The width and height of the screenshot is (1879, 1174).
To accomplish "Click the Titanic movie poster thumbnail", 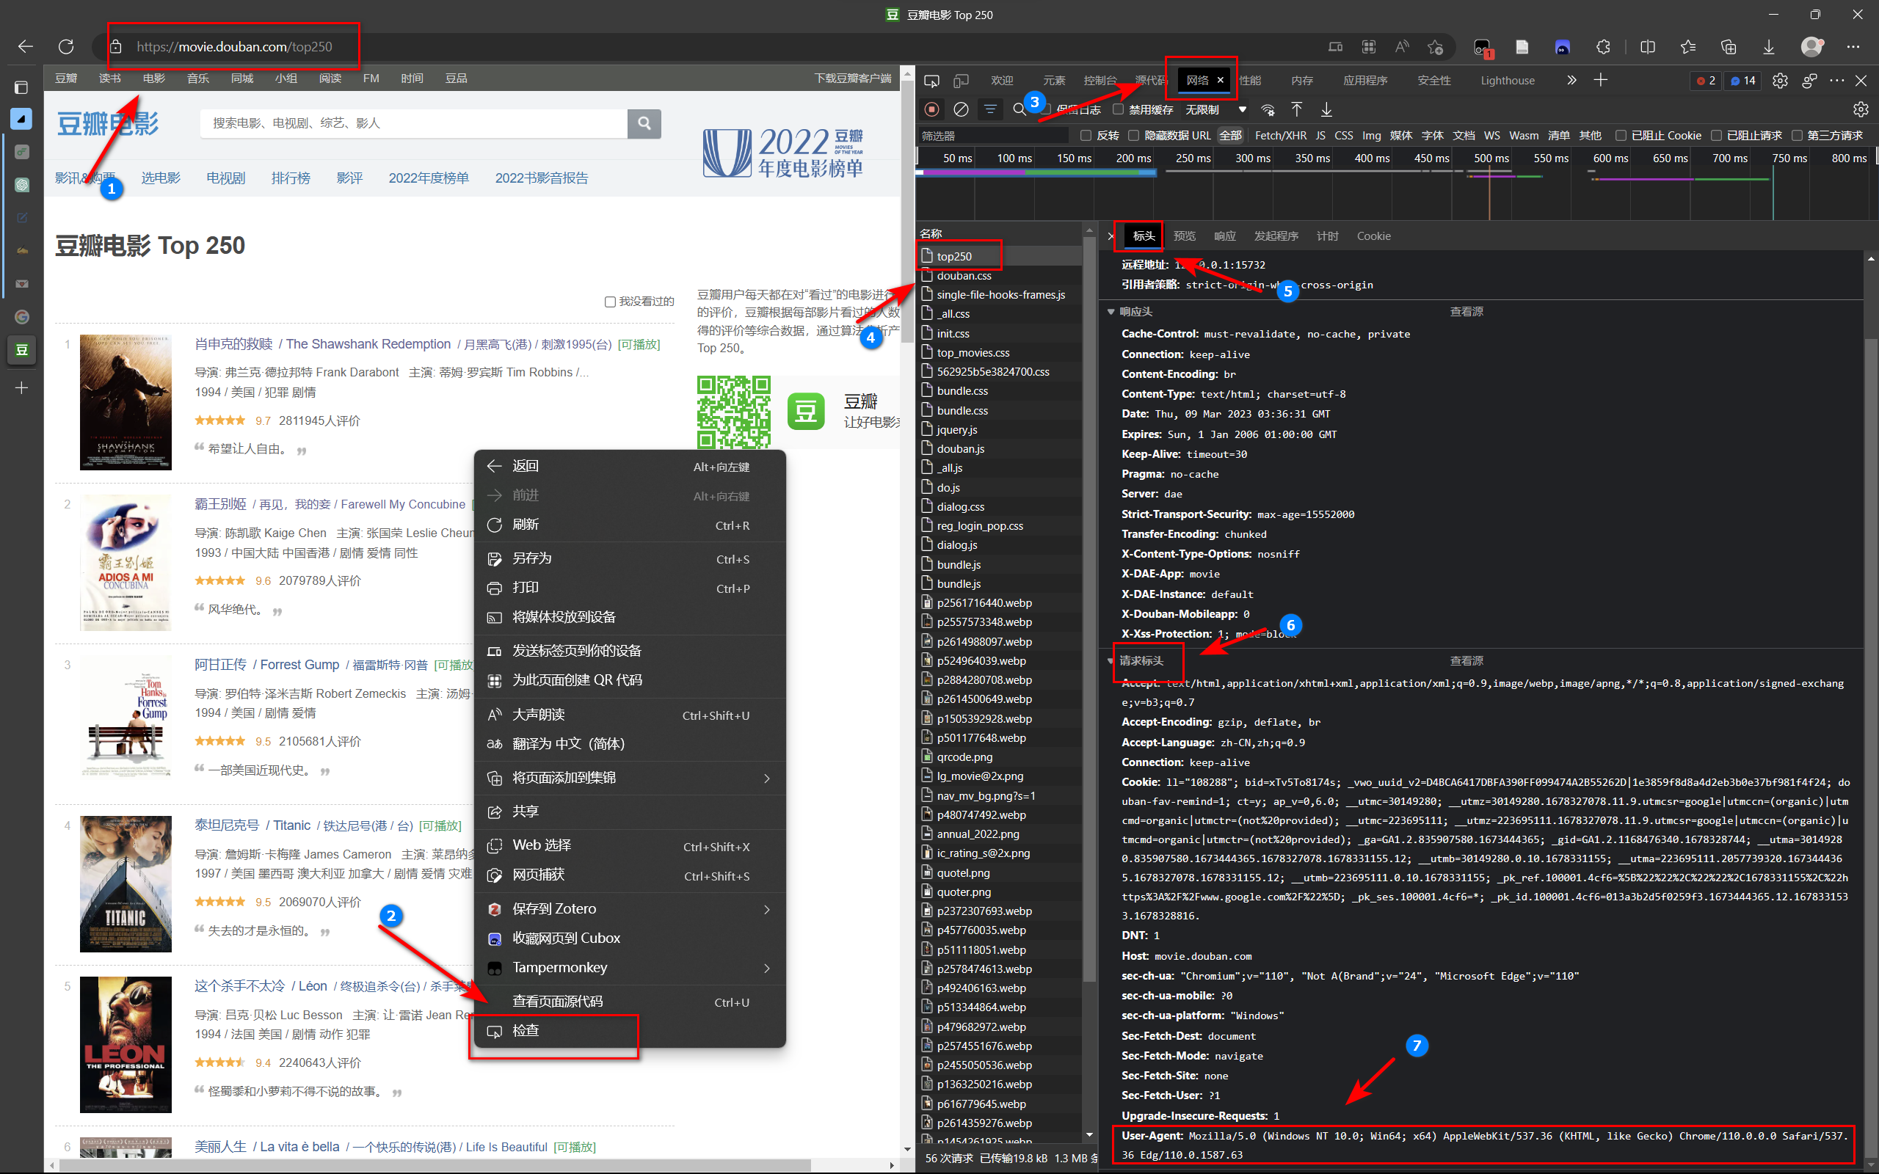I will (126, 883).
